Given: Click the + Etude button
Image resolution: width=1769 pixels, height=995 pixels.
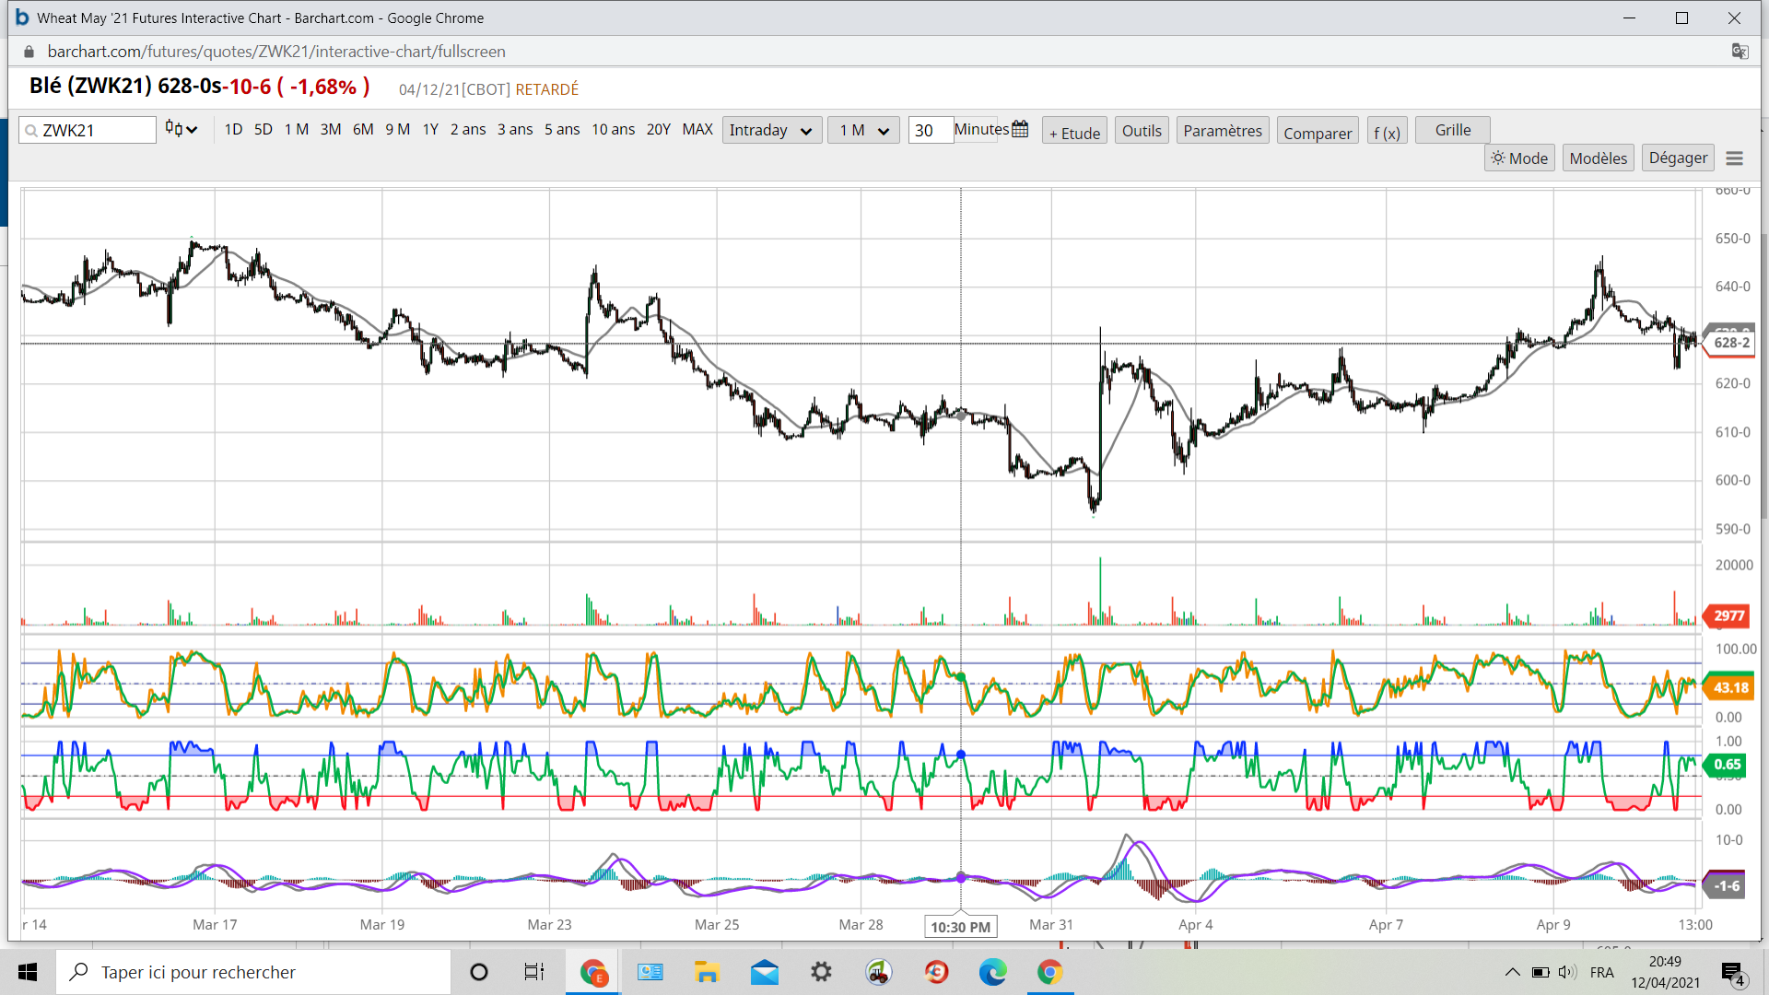Looking at the screenshot, I should pyautogui.click(x=1074, y=133).
